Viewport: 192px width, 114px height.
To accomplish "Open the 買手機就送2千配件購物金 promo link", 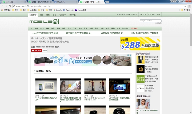I will (78, 33).
